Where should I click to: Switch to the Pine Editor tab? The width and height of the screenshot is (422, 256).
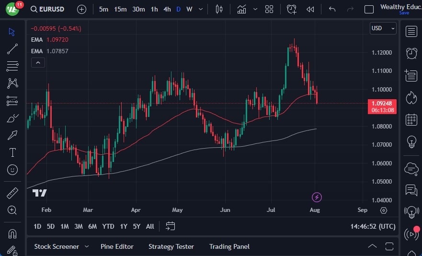[117, 246]
